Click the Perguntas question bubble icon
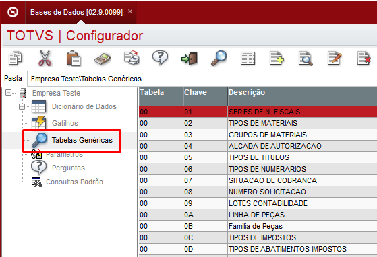The image size is (377, 257). 38,168
